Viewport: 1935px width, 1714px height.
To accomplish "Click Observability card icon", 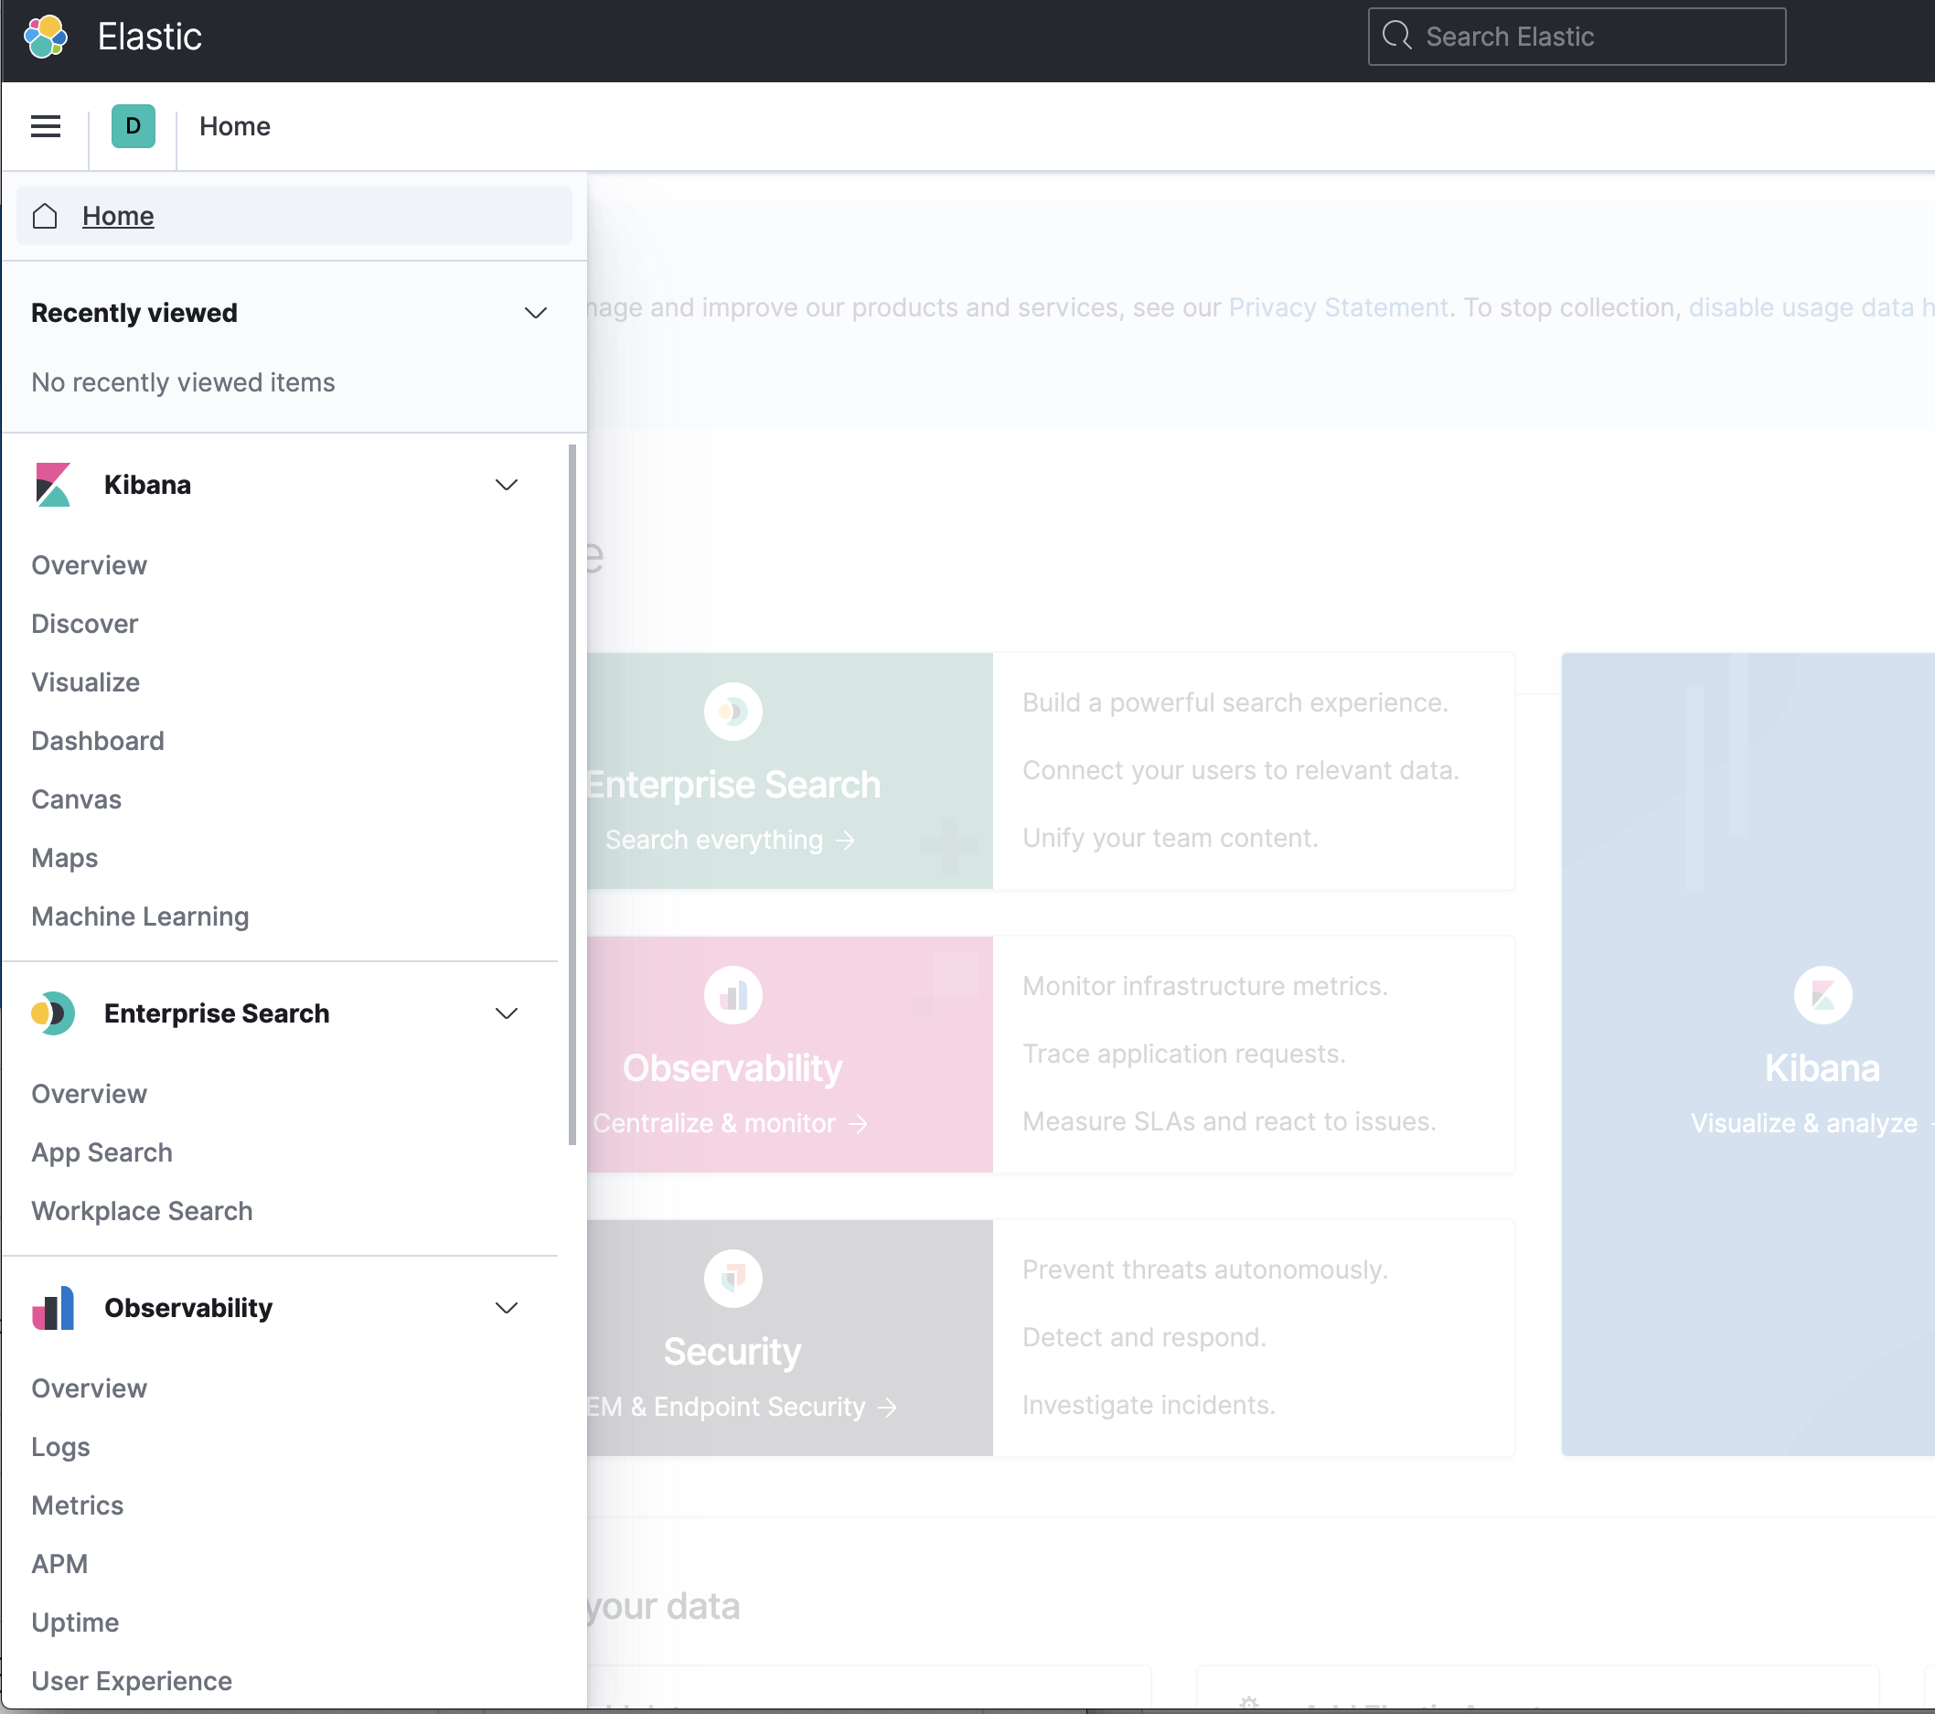I will 732,995.
